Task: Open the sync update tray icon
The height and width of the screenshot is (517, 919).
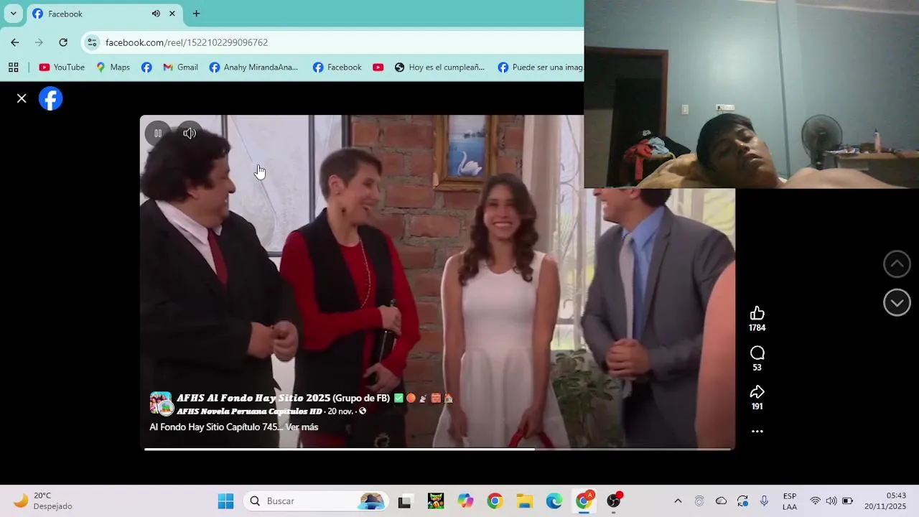Action: 742,500
